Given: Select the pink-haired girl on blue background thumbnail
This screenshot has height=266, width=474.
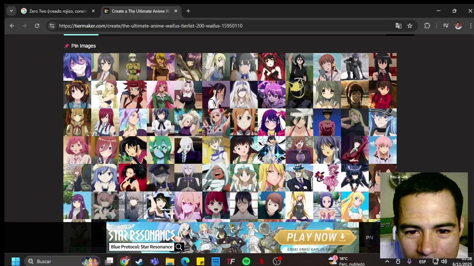Looking at the screenshot, I should 383,150.
